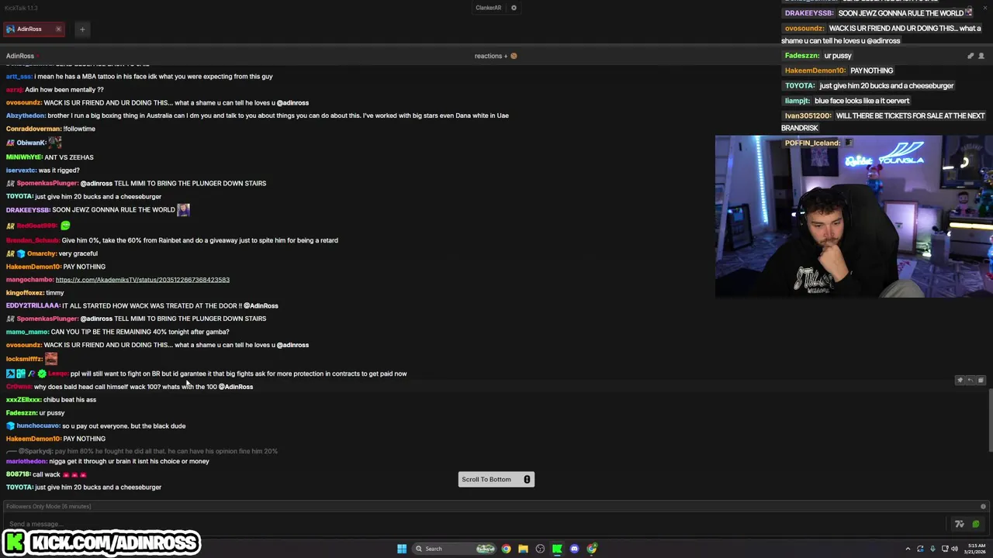Click username mangochambo

pos(29,280)
